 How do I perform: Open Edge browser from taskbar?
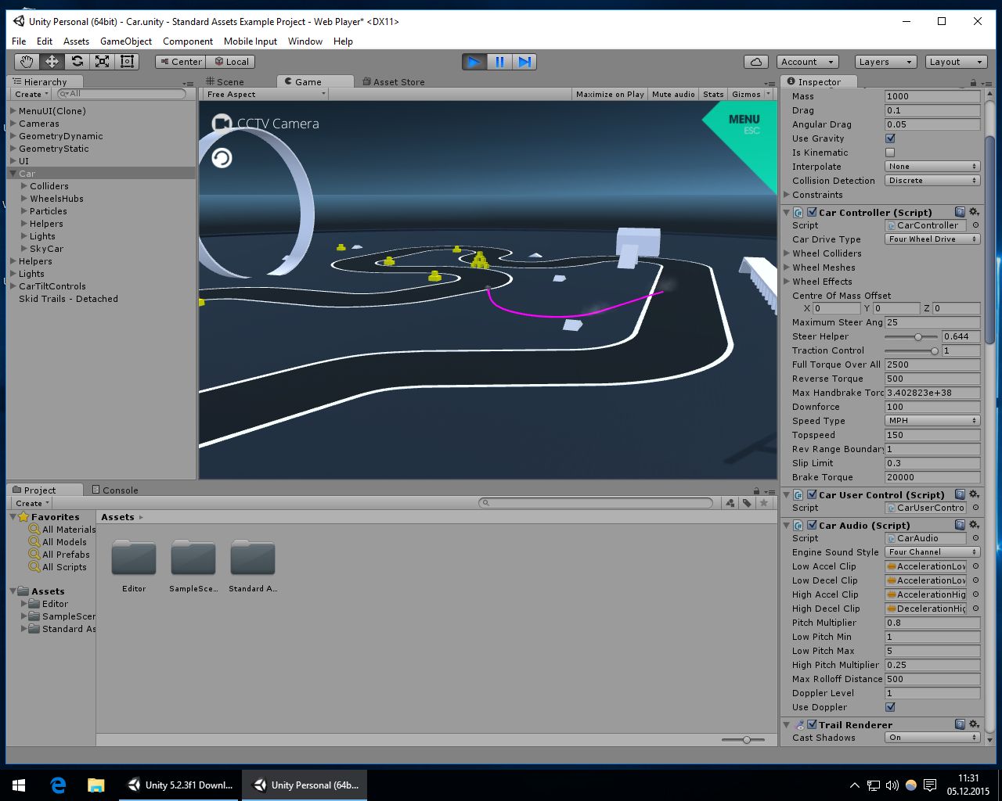pyautogui.click(x=58, y=785)
